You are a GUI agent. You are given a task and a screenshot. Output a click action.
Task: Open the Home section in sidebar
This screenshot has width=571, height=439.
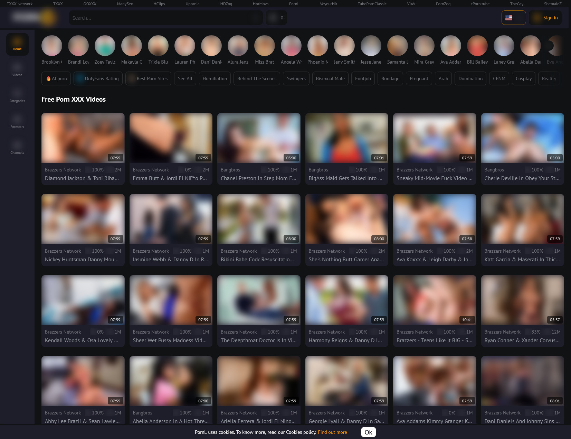(17, 44)
